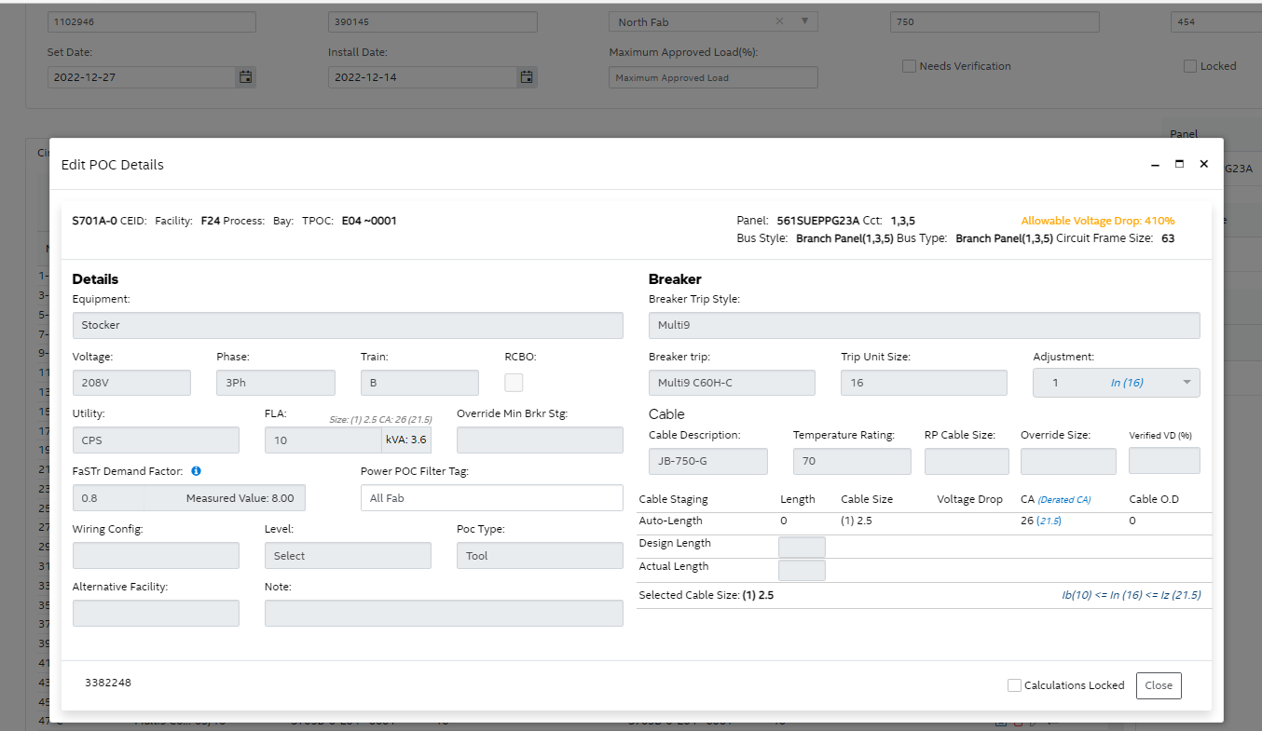Expand the North Fab dropdown arrow
The width and height of the screenshot is (1262, 731).
pyautogui.click(x=804, y=21)
